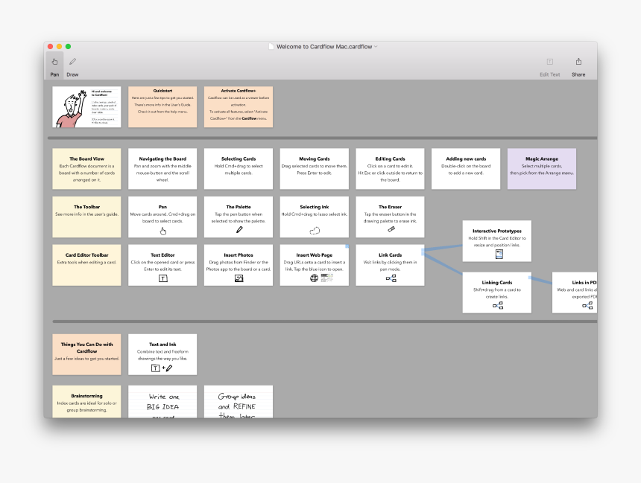
Task: Click green full-screen window button
Action: point(69,47)
